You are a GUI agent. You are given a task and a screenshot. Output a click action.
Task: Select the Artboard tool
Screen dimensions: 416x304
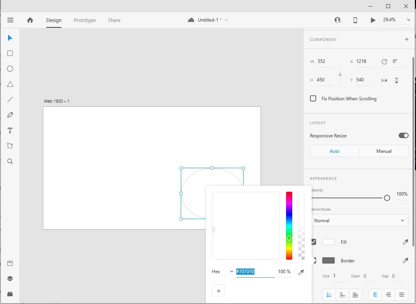[x=10, y=145]
